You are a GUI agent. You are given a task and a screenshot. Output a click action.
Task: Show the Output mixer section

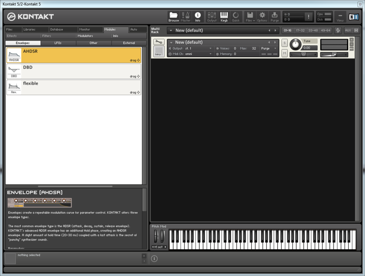(212, 17)
